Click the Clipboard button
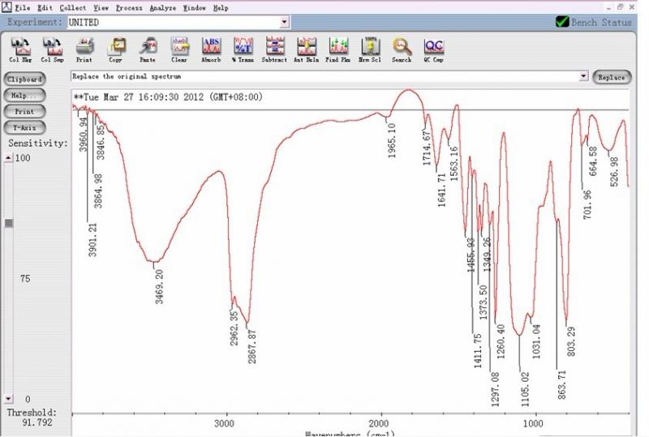The image size is (649, 437). [x=24, y=79]
